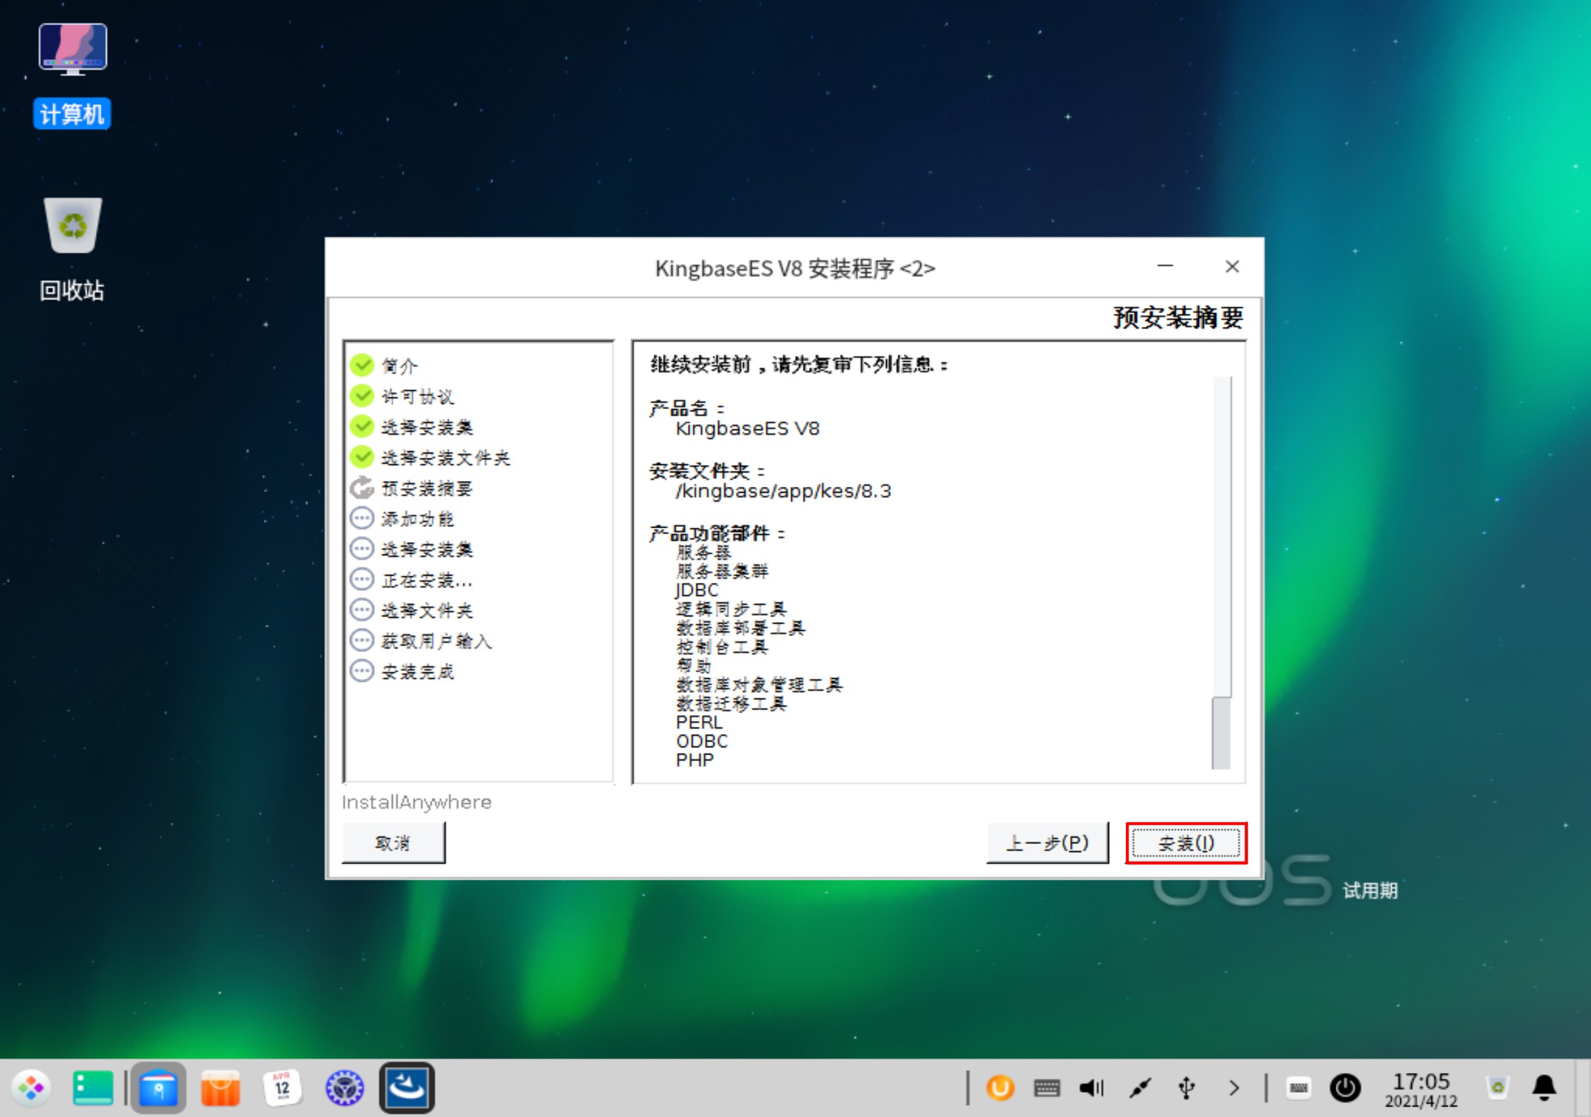Screen dimensions: 1591x1117
Task: Open the orange app store dock icon
Action: [x=220, y=1088]
